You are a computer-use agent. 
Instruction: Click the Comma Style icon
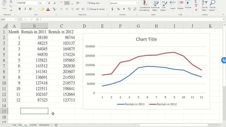point(124,9)
